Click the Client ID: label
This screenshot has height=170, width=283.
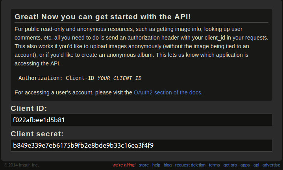[29, 109]
